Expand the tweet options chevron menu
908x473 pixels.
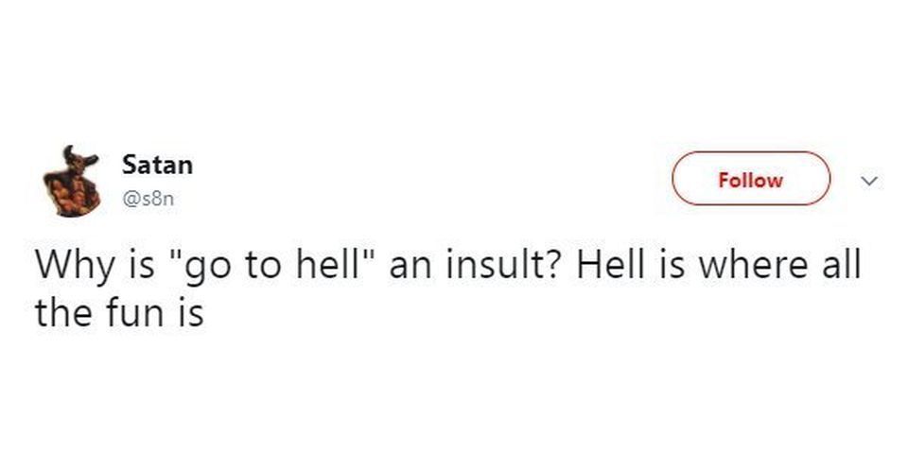(x=869, y=182)
